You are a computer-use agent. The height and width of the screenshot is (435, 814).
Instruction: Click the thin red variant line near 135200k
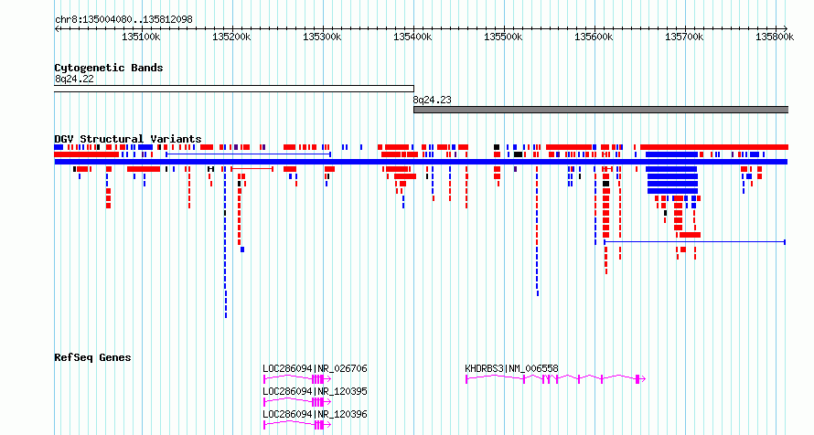(x=252, y=168)
